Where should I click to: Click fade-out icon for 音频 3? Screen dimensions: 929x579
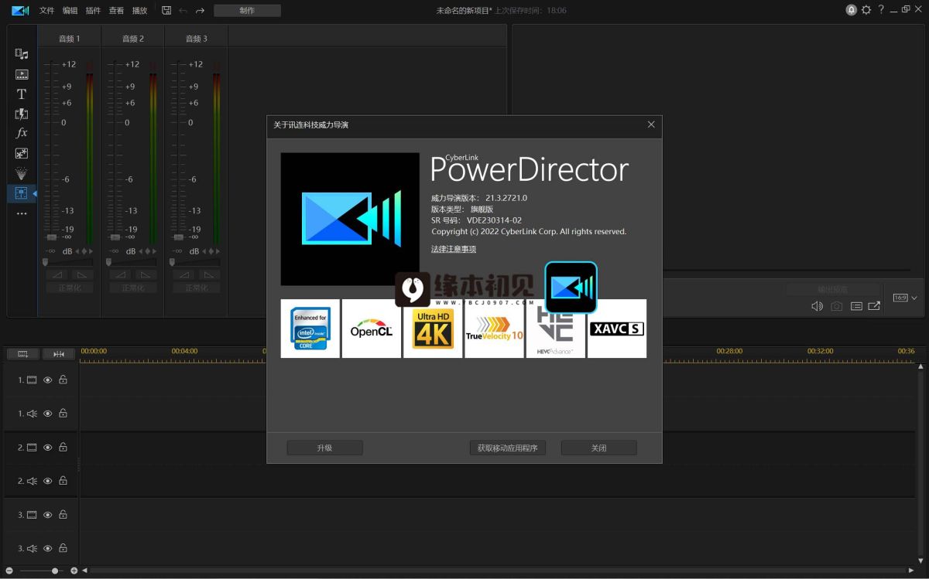pos(209,275)
